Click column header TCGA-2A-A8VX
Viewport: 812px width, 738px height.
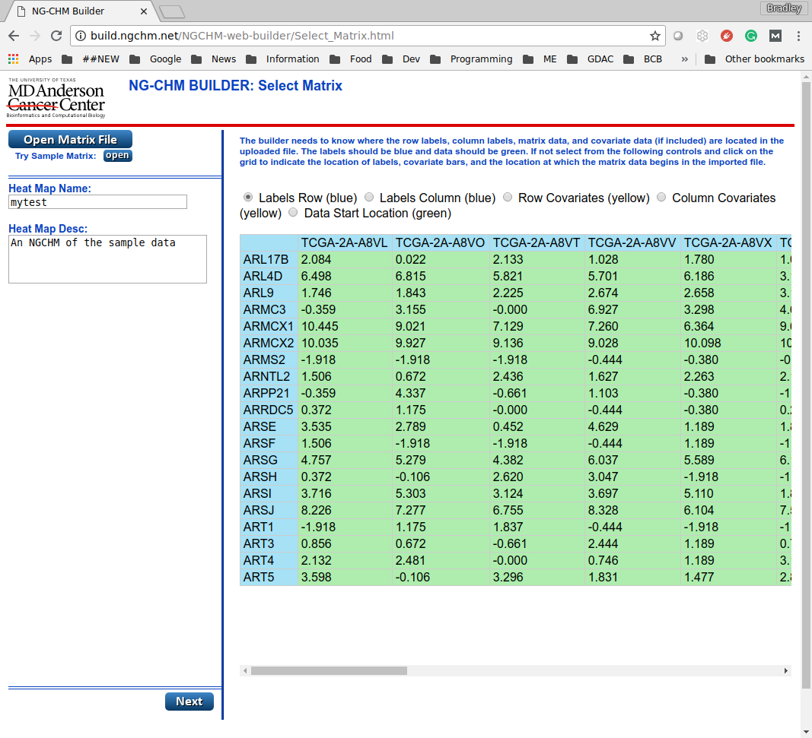click(728, 242)
